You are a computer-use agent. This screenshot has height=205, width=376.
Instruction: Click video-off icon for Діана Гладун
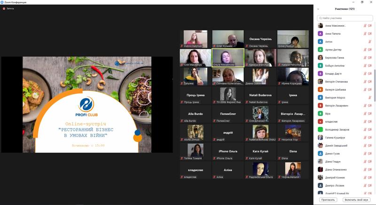(370, 161)
